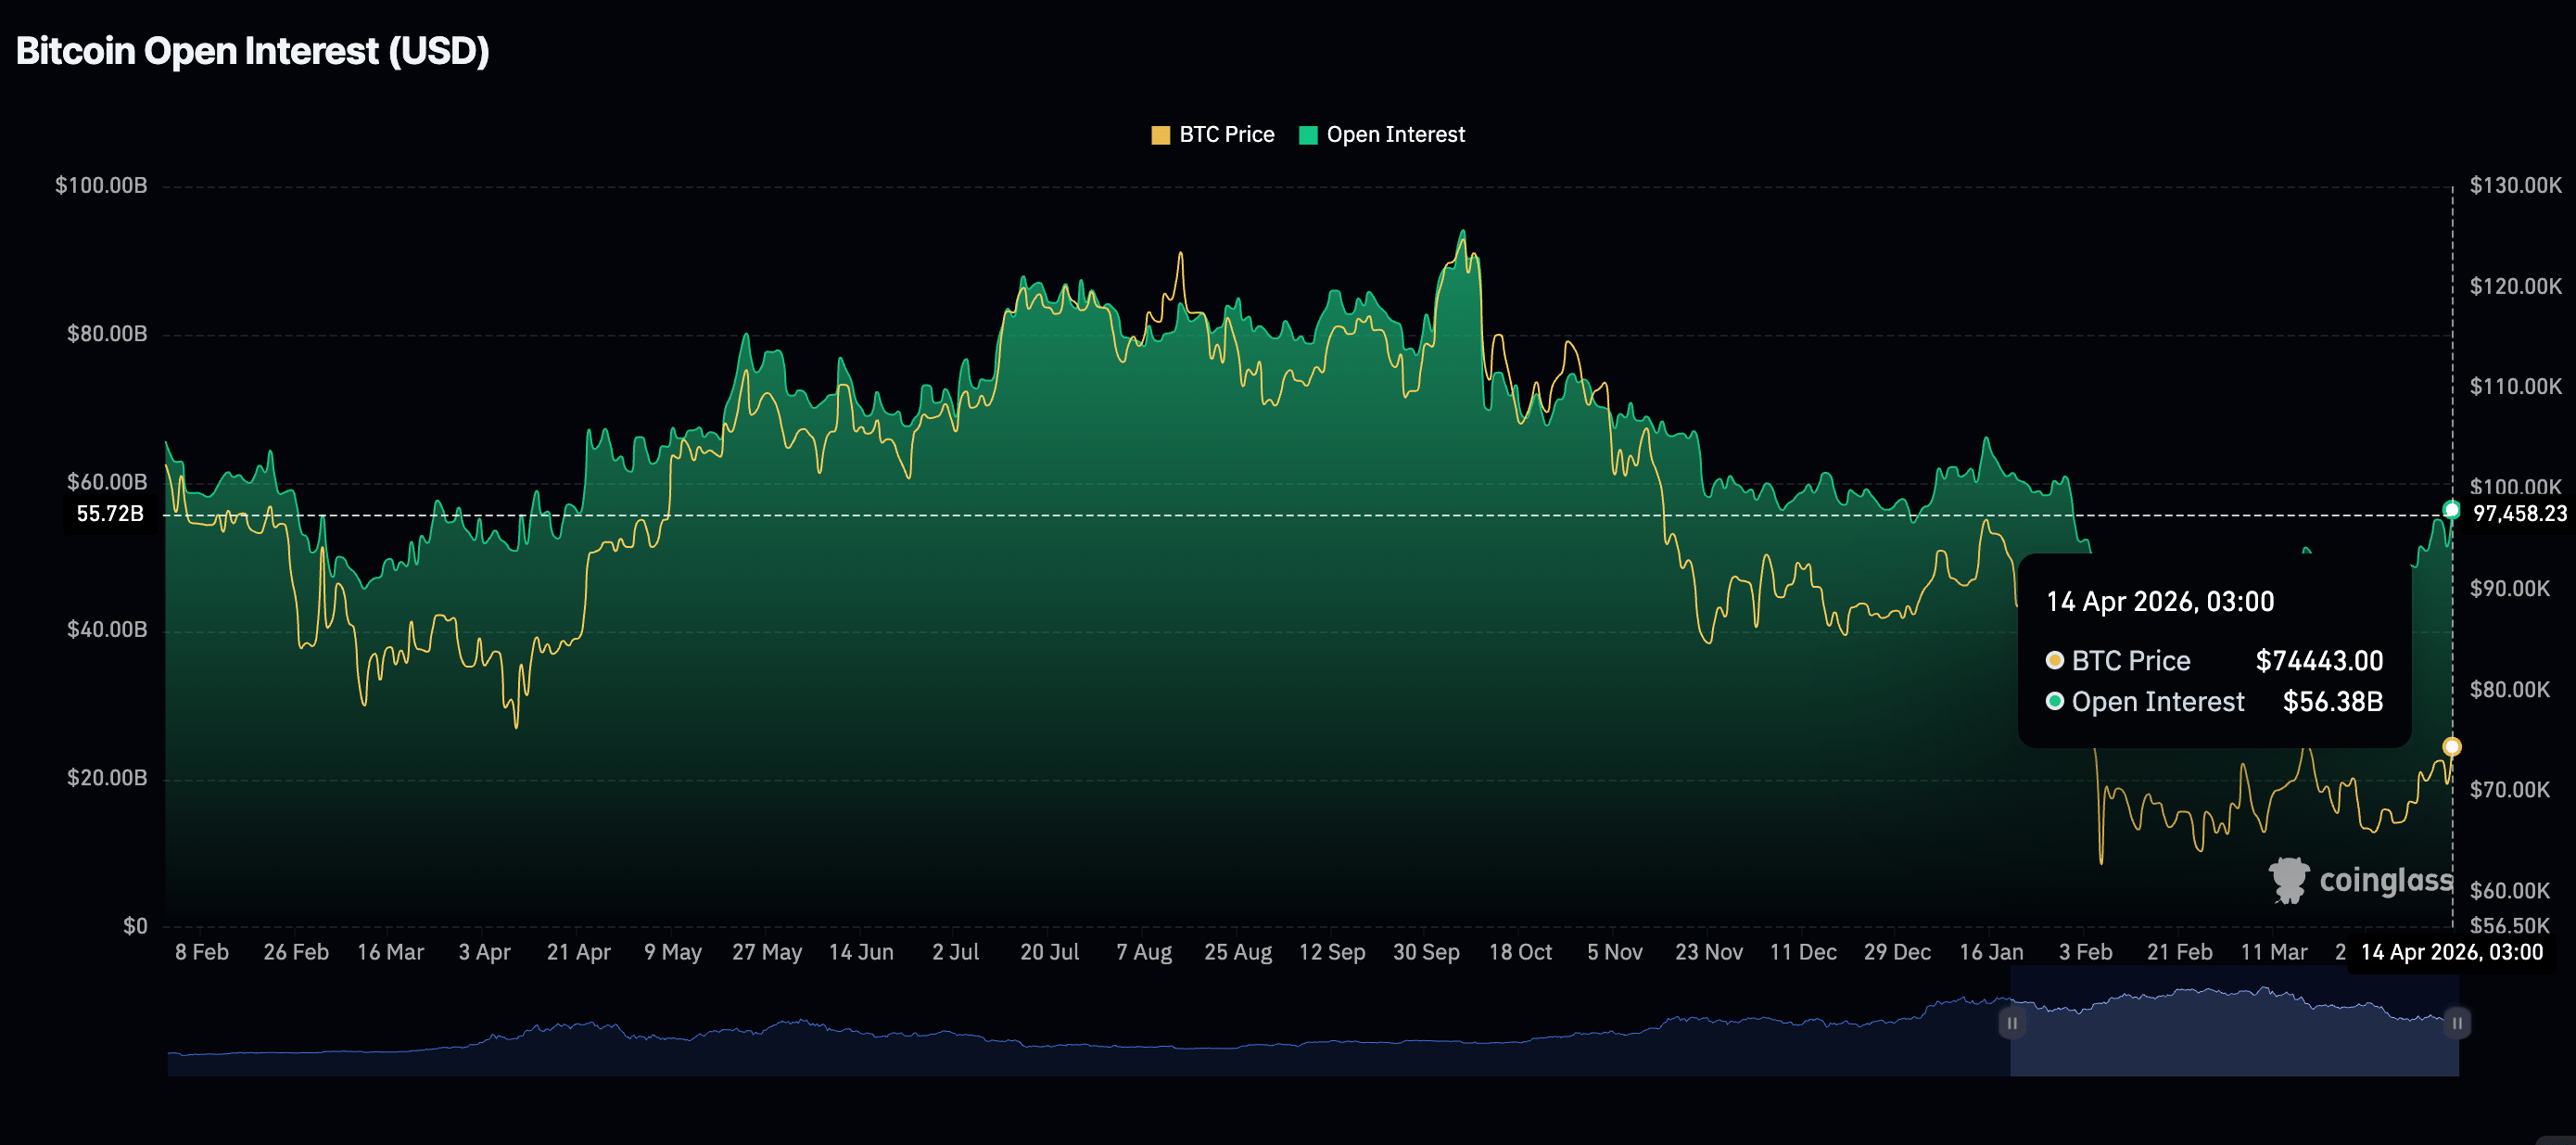Viewport: 2576px width, 1145px height.
Task: Click the green dot in tooltip Open Interest row
Action: click(2055, 701)
